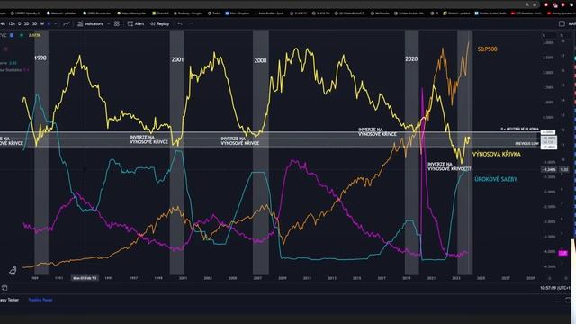Switch to the W weekly timeframe
This screenshot has height=324, width=576.
point(42,23)
